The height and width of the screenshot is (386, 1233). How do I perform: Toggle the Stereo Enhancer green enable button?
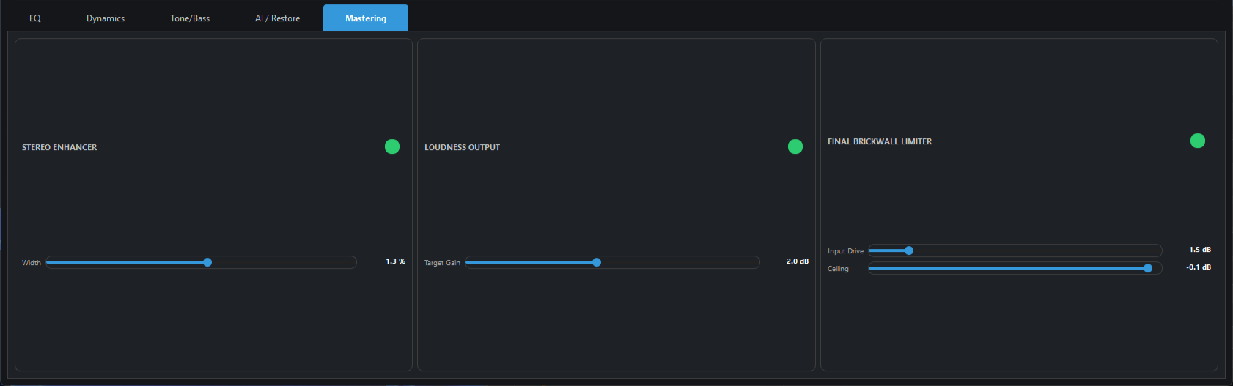point(392,146)
